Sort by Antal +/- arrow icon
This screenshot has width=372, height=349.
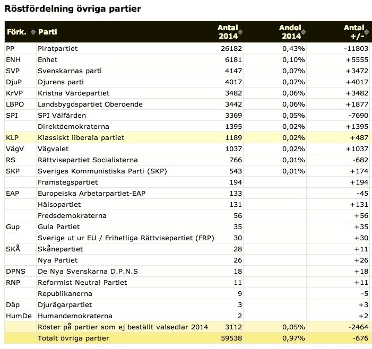pyautogui.click(x=367, y=32)
